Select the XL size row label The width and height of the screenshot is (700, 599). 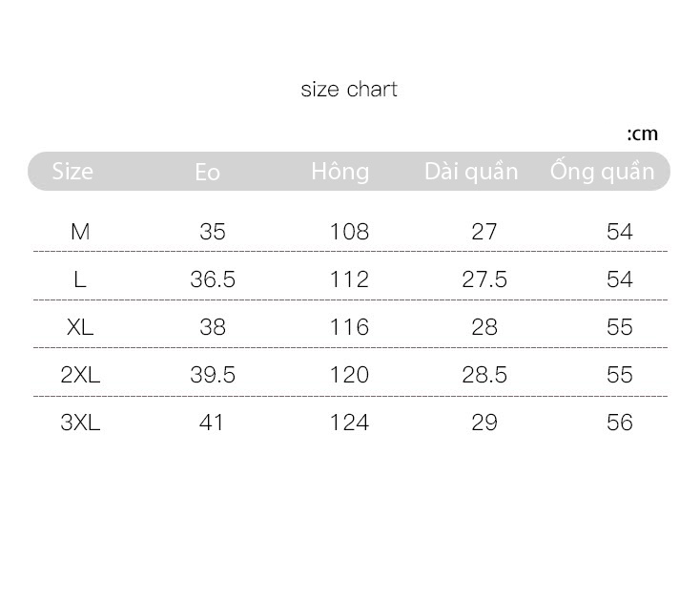pos(80,327)
